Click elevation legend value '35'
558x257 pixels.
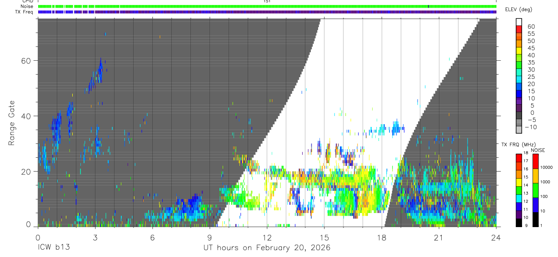click(x=531, y=62)
